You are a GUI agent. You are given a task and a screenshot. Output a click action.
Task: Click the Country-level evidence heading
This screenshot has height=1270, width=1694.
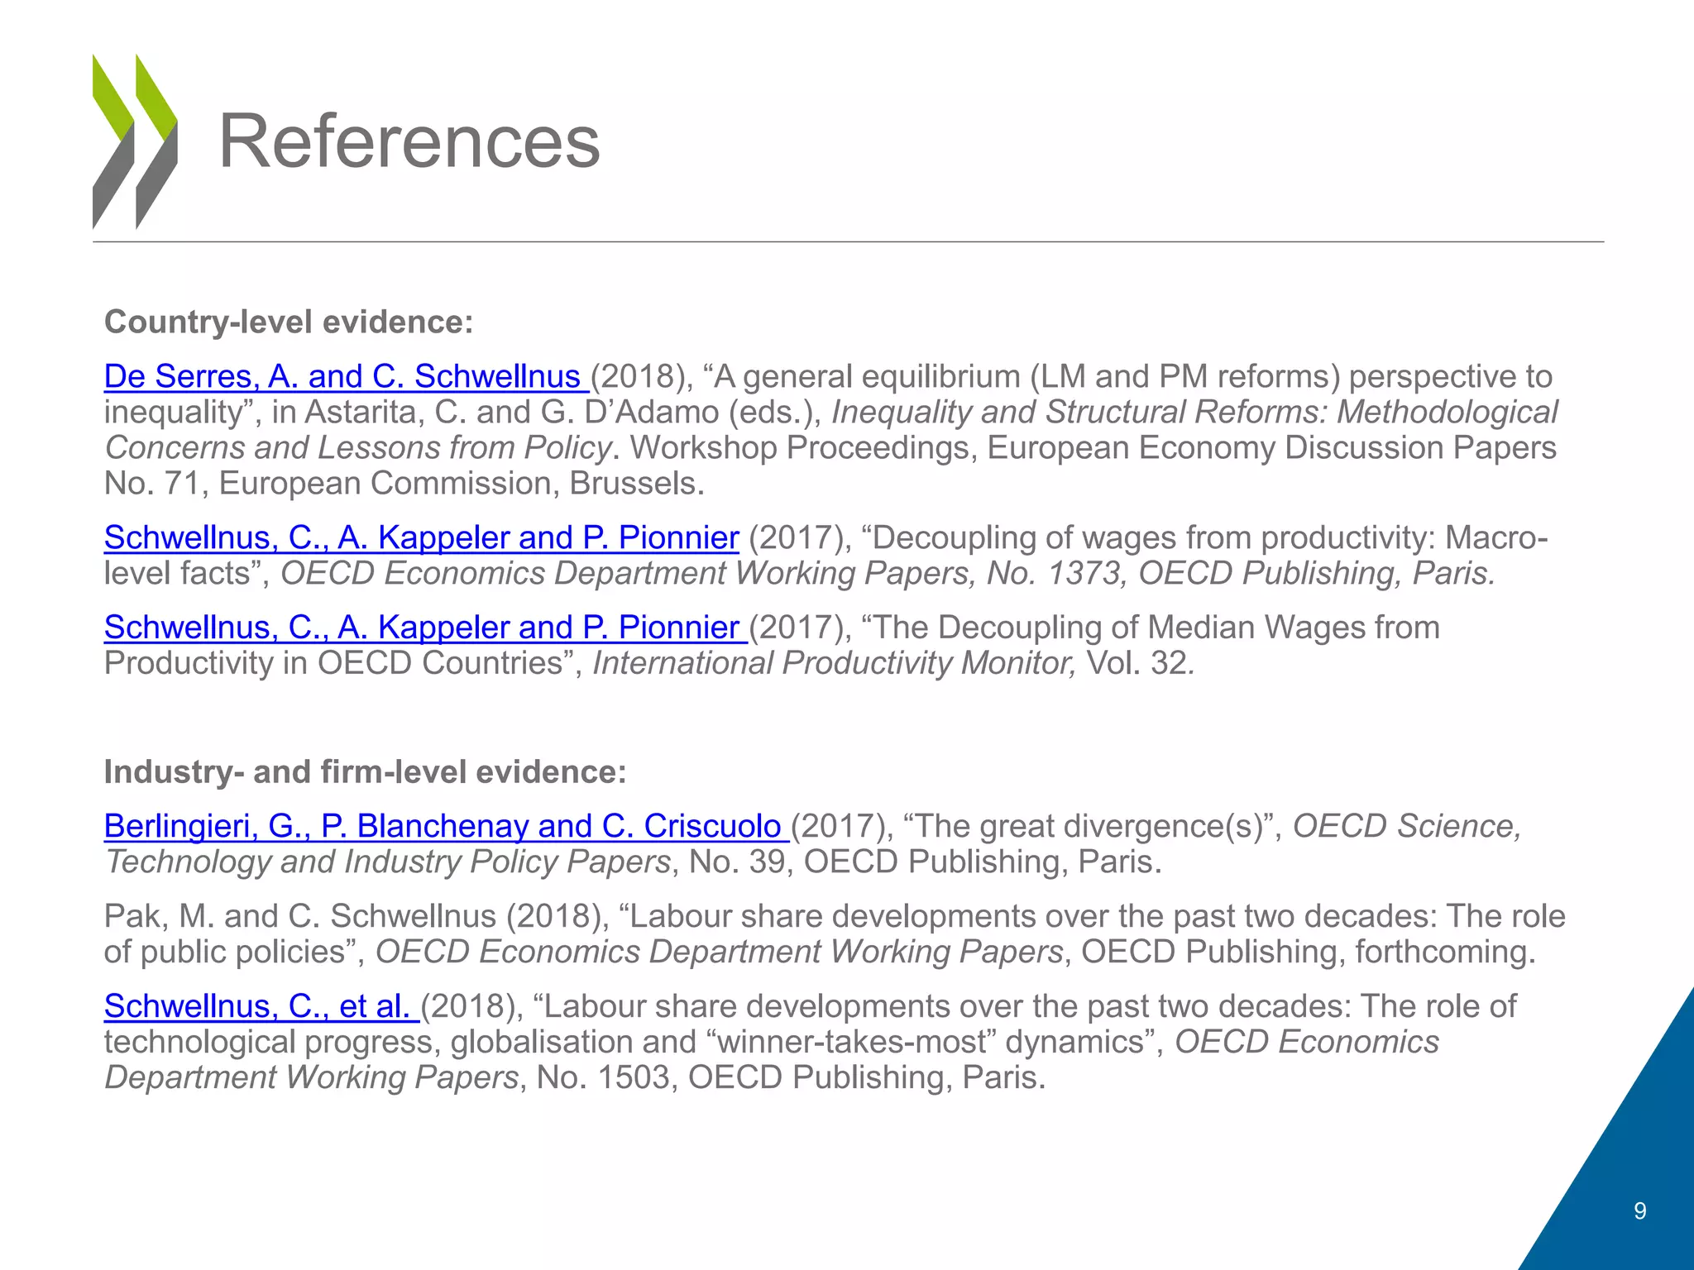click(x=289, y=322)
